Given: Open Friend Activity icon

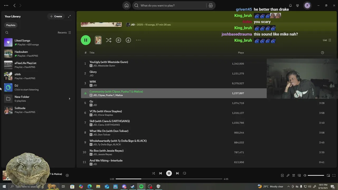Looking at the screenshot, I should click(x=298, y=5).
